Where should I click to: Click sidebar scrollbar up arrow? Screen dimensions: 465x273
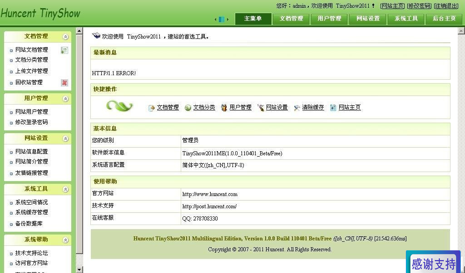point(79,31)
